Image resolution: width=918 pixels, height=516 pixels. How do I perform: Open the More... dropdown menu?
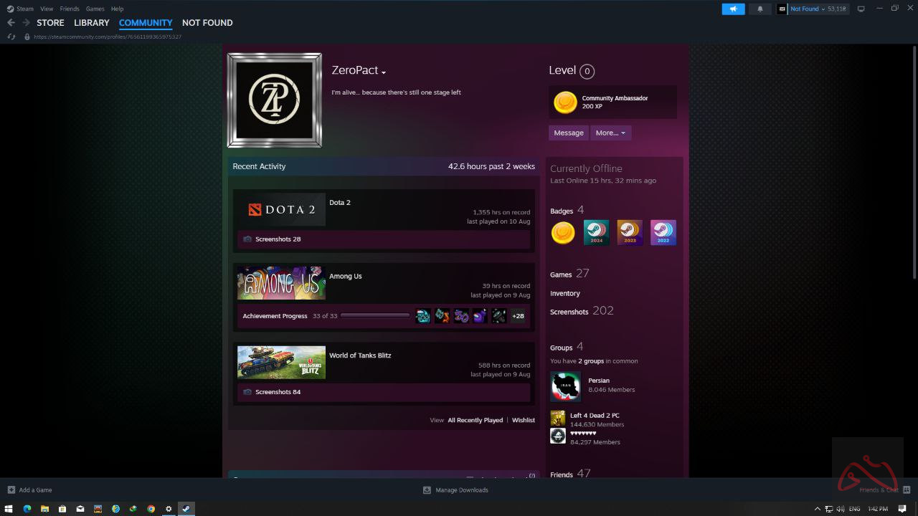(x=610, y=133)
